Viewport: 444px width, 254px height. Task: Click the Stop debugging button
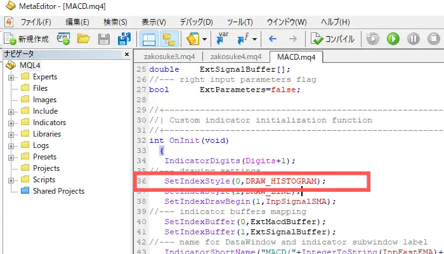pyautogui.click(x=433, y=39)
